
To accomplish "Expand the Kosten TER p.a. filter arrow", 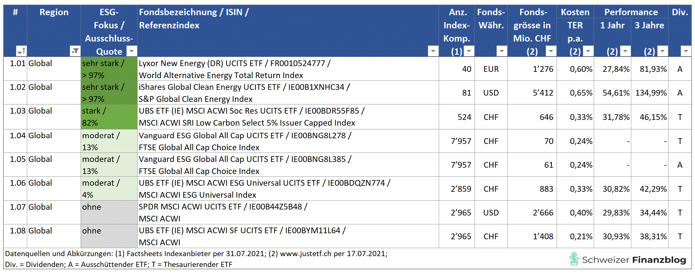I will coord(588,51).
